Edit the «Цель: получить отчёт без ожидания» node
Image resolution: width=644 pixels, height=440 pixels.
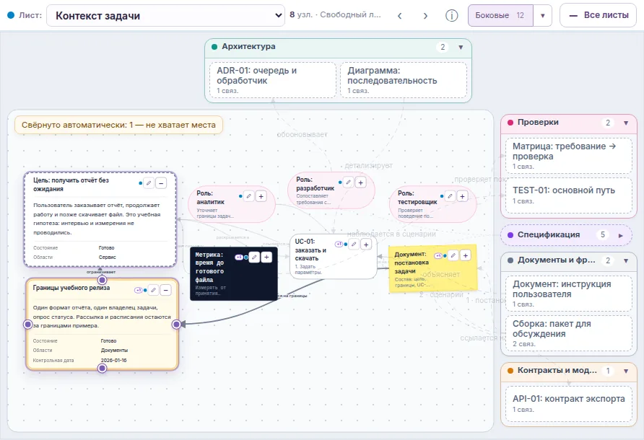149,183
